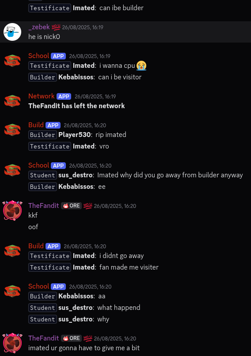Image resolution: width=251 pixels, height=356 pixels.
Task: Click the Student tag before sus_destro's why
Action: point(42,319)
